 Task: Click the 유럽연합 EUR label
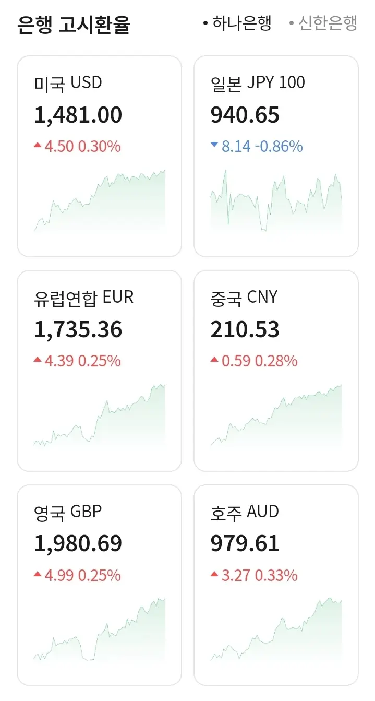click(x=83, y=298)
